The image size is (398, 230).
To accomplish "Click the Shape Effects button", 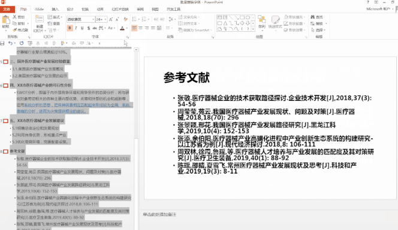I will pyautogui.click(x=294, y=30).
